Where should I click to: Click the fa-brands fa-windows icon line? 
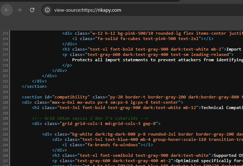(x=108, y=145)
